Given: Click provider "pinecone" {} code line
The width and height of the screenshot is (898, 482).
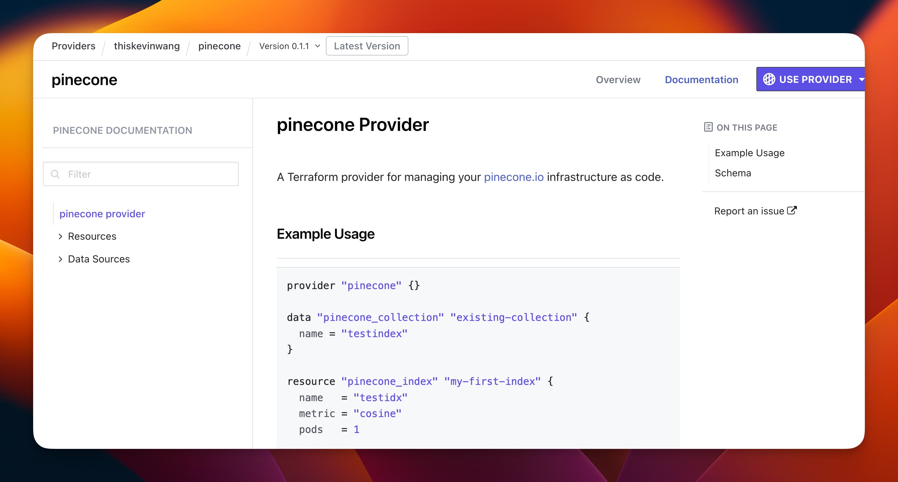Looking at the screenshot, I should click(353, 285).
